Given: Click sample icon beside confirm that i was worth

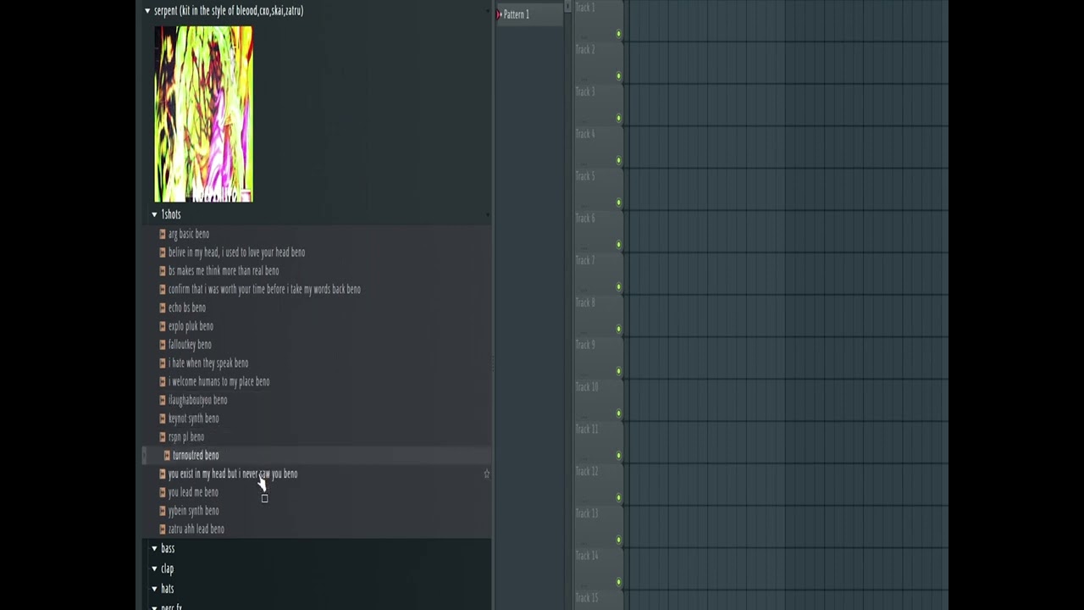Looking at the screenshot, I should pos(163,289).
